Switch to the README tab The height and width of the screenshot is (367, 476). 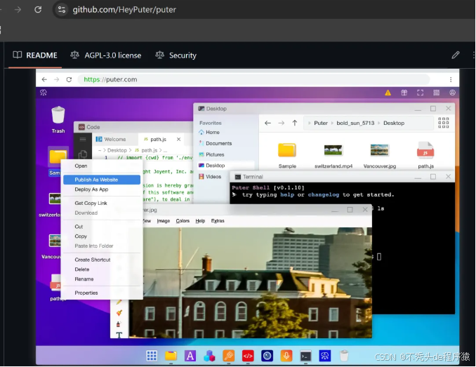35,55
